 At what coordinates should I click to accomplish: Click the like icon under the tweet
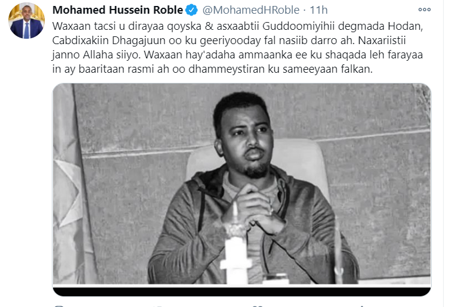click(257, 306)
